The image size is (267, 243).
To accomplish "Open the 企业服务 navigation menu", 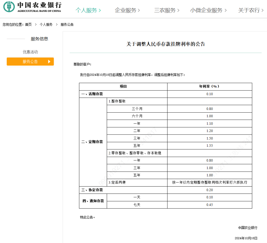I will pos(127,10).
